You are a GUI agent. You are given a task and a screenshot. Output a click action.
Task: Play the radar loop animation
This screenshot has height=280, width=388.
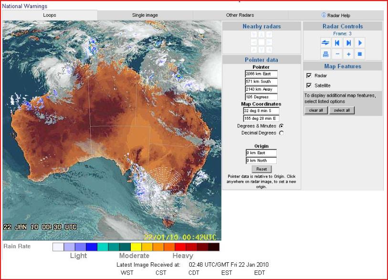(x=360, y=43)
